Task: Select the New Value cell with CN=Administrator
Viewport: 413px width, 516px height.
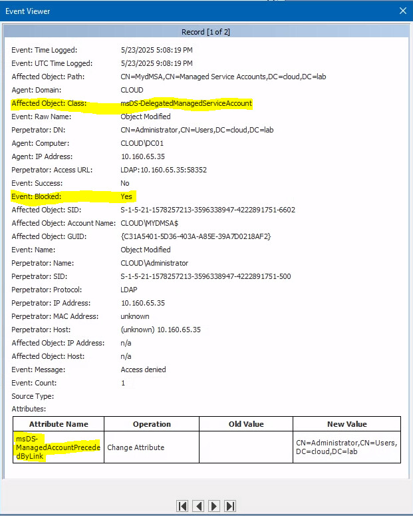Action: point(346,447)
